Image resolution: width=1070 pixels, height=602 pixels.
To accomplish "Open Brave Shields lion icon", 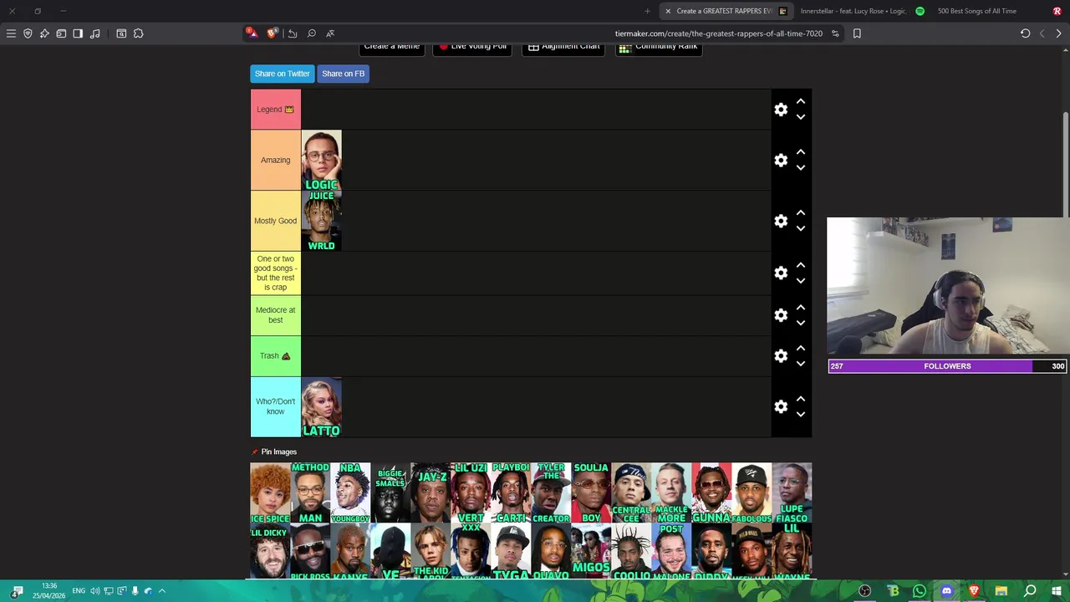I will click(273, 33).
